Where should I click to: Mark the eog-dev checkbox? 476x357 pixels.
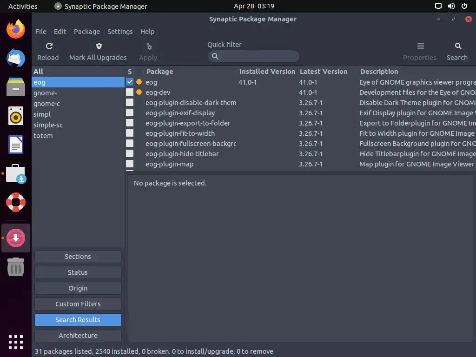coord(130,93)
